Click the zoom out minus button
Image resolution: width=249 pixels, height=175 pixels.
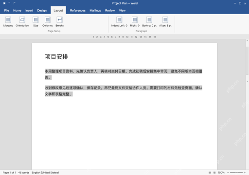click(228, 173)
